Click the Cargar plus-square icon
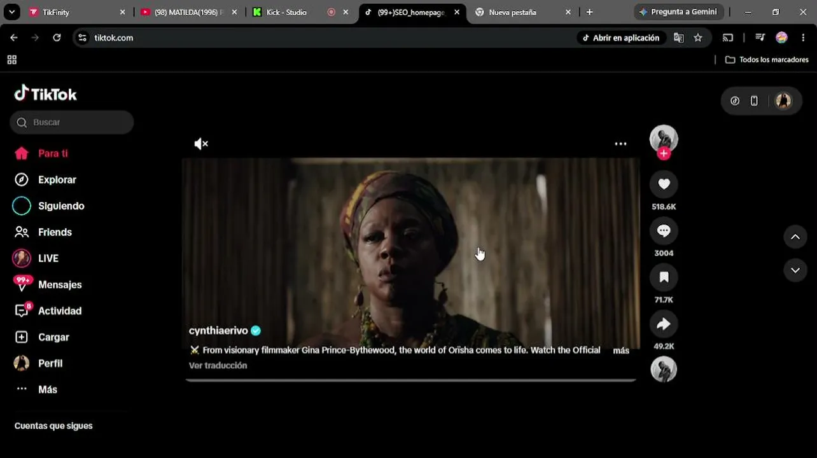Viewport: 817px width, 458px height. click(x=22, y=337)
